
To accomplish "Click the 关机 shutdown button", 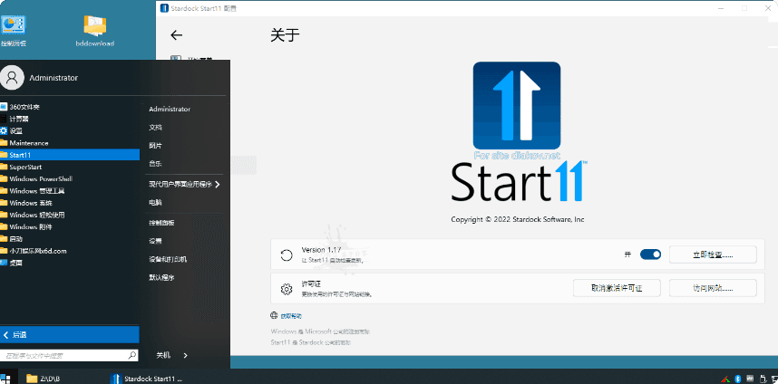I will click(x=163, y=355).
